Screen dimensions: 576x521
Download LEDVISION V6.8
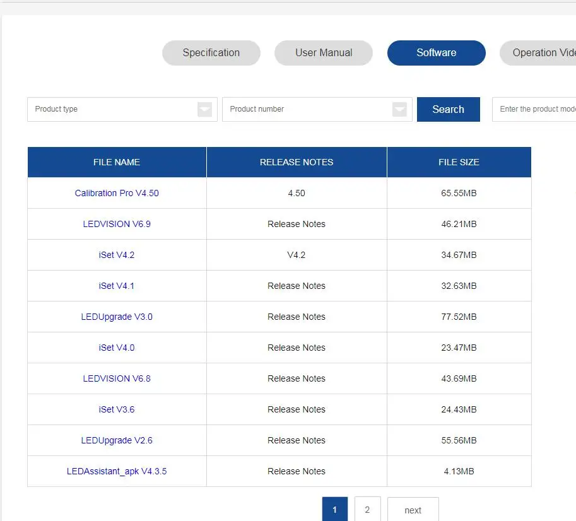pyautogui.click(x=117, y=378)
